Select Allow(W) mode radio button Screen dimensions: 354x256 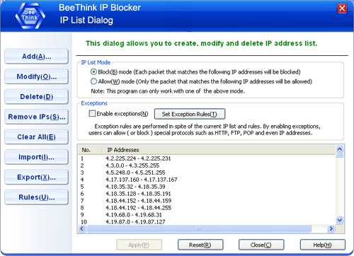point(93,81)
